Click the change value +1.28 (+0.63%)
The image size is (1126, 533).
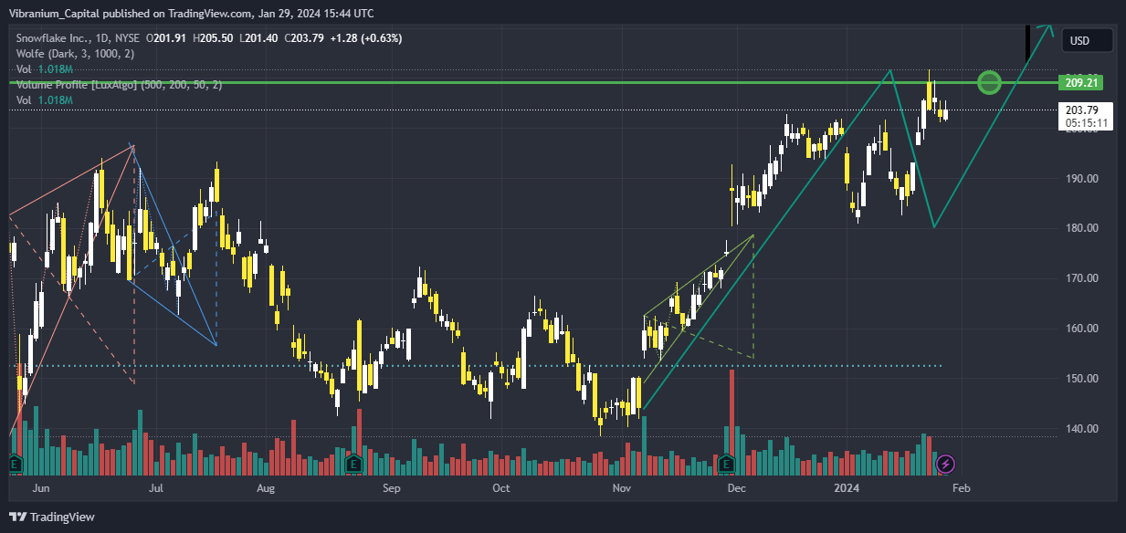coord(366,38)
